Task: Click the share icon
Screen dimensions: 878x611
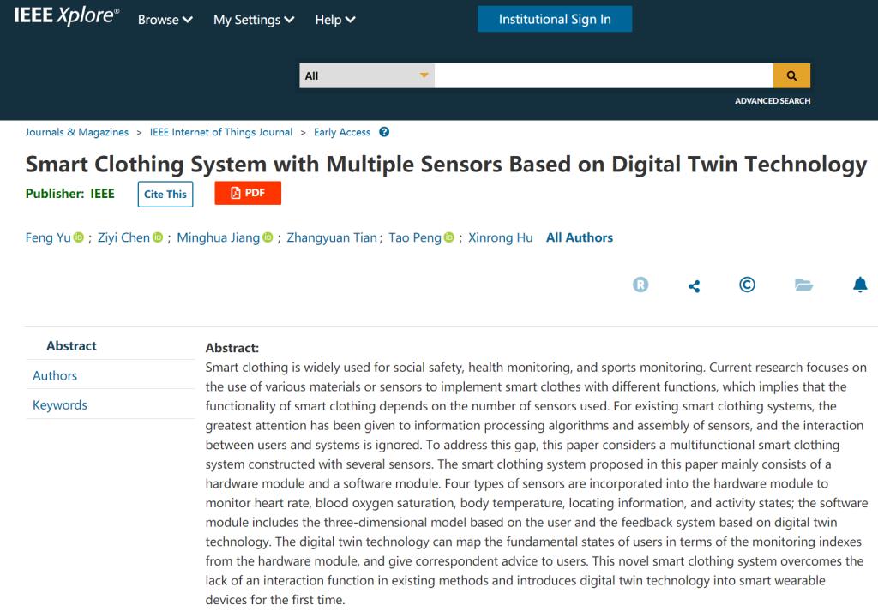Action: click(x=694, y=286)
